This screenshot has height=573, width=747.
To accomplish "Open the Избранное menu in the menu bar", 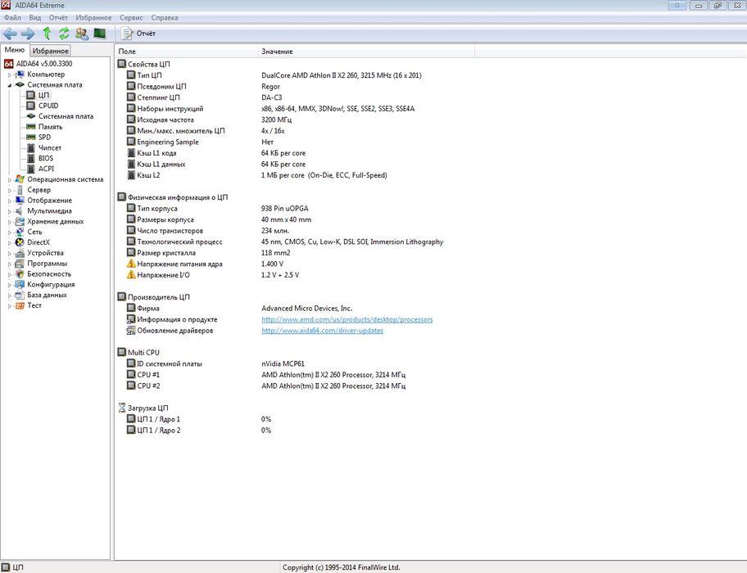I will (x=93, y=18).
